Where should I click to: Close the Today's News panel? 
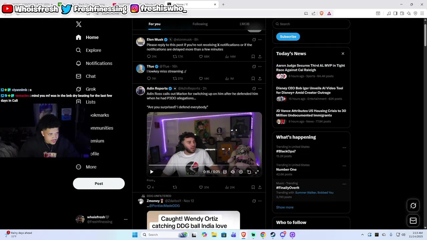click(x=343, y=54)
